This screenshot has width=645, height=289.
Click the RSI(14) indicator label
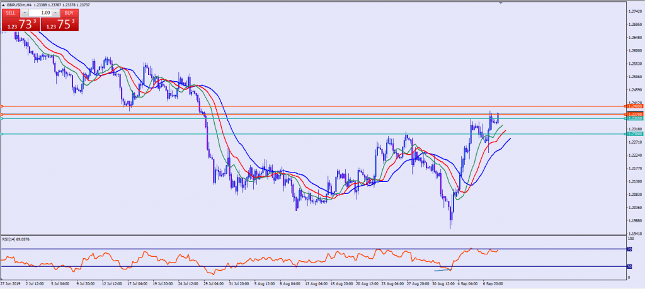click(x=18, y=239)
